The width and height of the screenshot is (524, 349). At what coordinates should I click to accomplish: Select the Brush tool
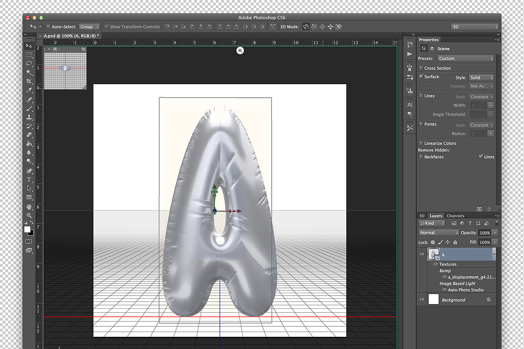coord(29,108)
